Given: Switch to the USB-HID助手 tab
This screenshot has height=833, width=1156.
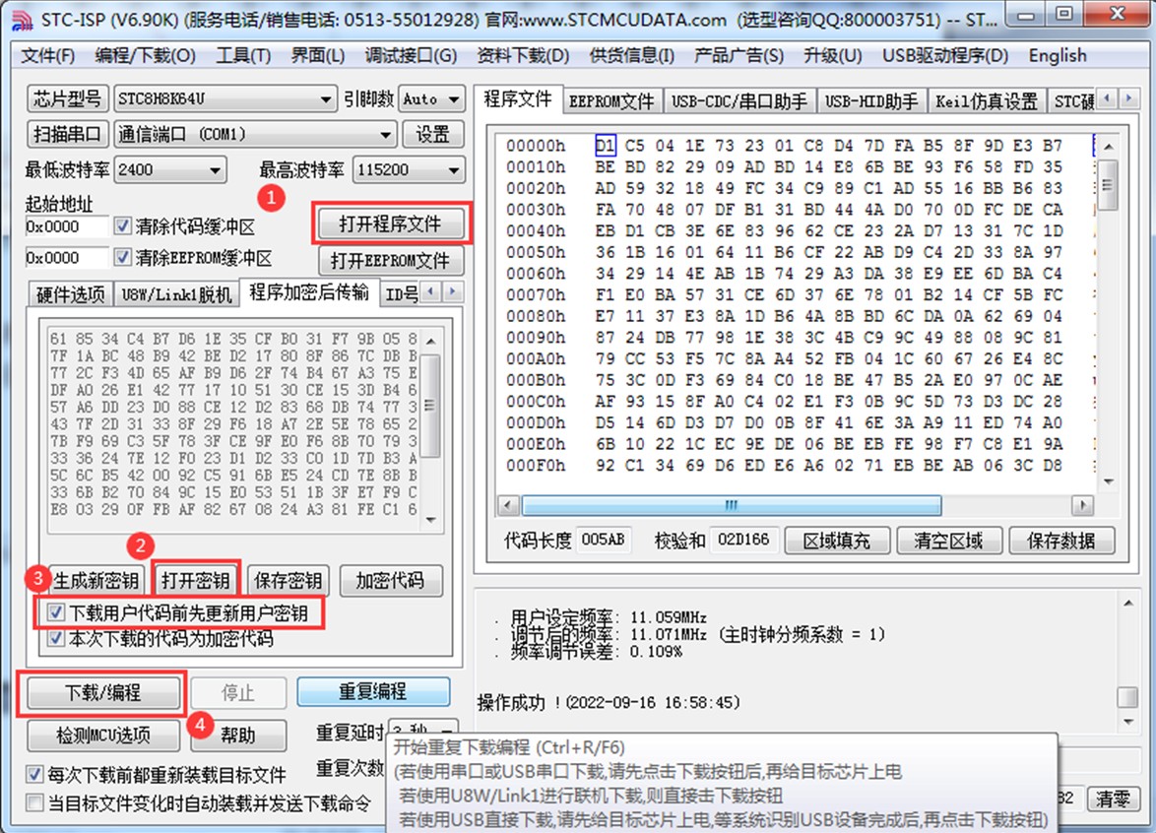Looking at the screenshot, I should click(871, 101).
